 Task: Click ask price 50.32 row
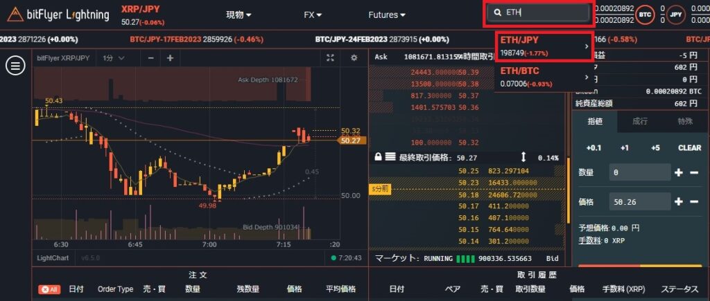click(x=467, y=143)
